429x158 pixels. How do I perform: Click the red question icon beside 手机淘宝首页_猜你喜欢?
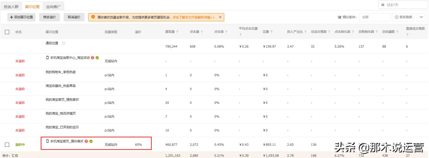click(86, 141)
